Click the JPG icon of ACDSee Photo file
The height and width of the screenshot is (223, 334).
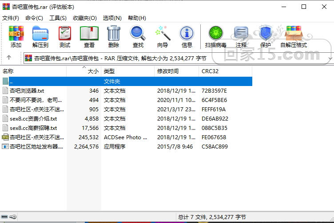pos(5,137)
